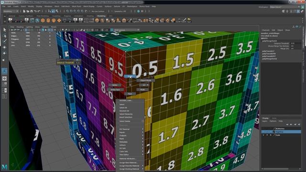Click the Redo arrow icon

[39, 11]
